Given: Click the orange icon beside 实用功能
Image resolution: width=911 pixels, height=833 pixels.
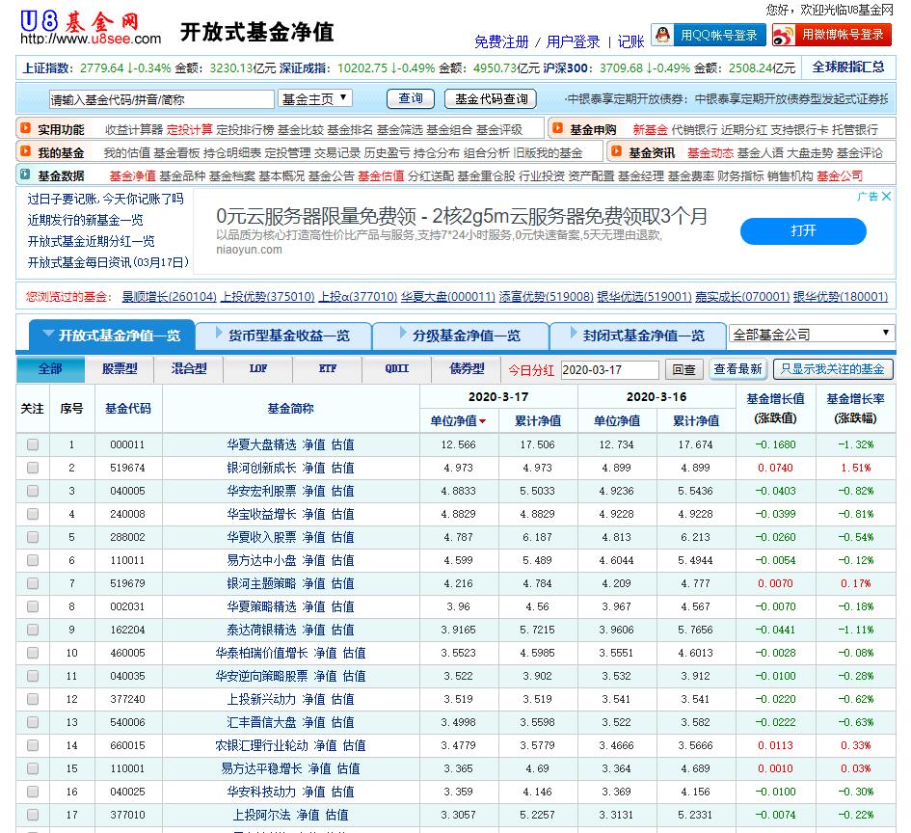Looking at the screenshot, I should tap(23, 129).
